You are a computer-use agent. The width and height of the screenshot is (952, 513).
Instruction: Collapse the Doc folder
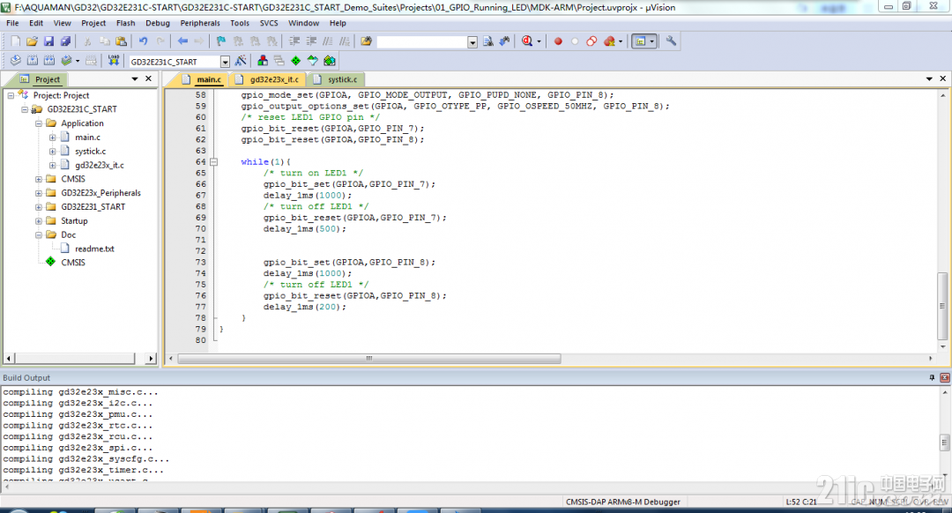click(38, 235)
